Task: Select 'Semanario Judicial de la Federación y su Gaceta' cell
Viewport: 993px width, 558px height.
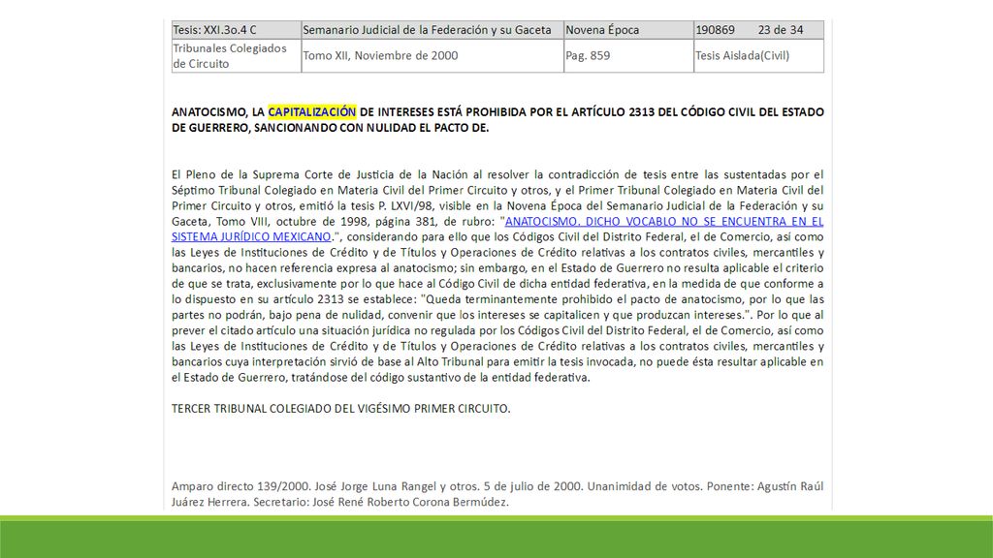Action: (432, 30)
